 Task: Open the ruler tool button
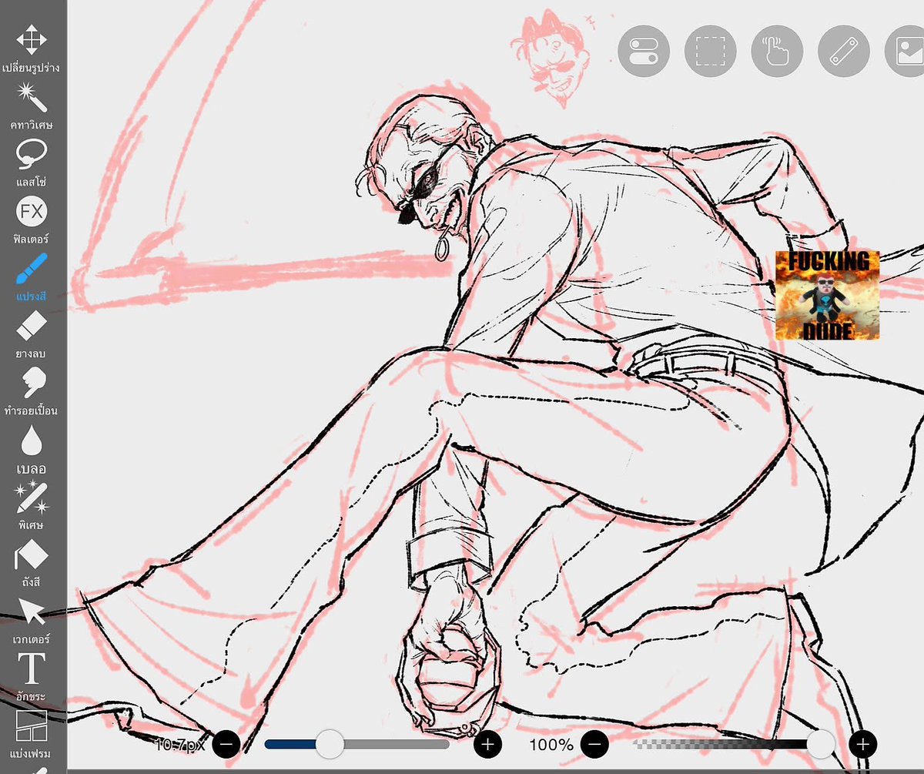[843, 50]
